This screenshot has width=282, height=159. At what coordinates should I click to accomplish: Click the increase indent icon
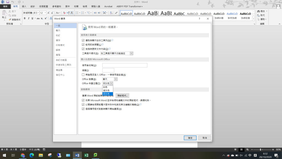tap(99, 13)
